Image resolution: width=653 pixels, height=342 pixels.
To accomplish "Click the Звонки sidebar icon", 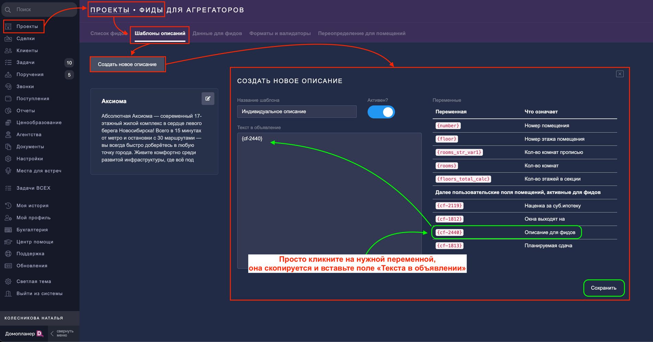I will (x=8, y=87).
